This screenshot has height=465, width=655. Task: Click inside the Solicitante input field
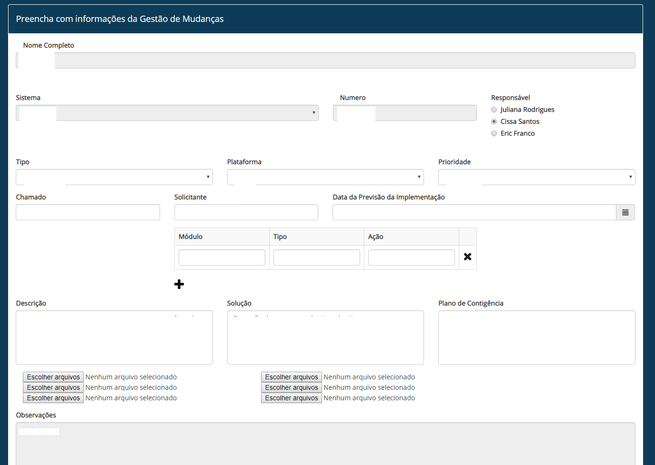[x=246, y=212]
